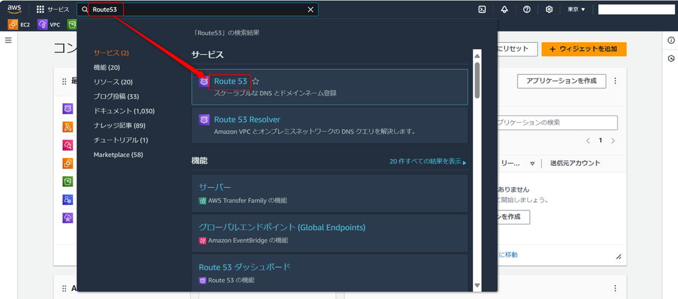The image size is (678, 299).
Task: Go to the next applications page
Action: point(613,140)
